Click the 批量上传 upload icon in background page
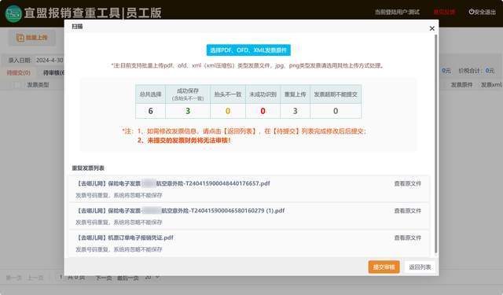Image resolution: width=503 pixels, height=295 pixels. click(20, 38)
